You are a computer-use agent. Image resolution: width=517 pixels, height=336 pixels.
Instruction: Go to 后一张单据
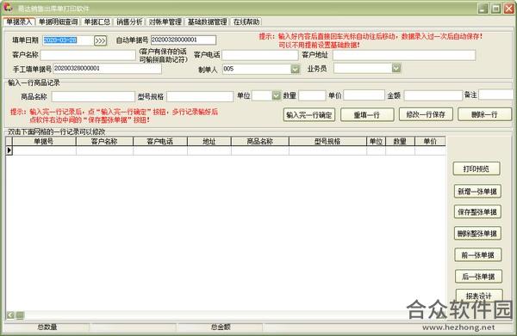coord(478,277)
